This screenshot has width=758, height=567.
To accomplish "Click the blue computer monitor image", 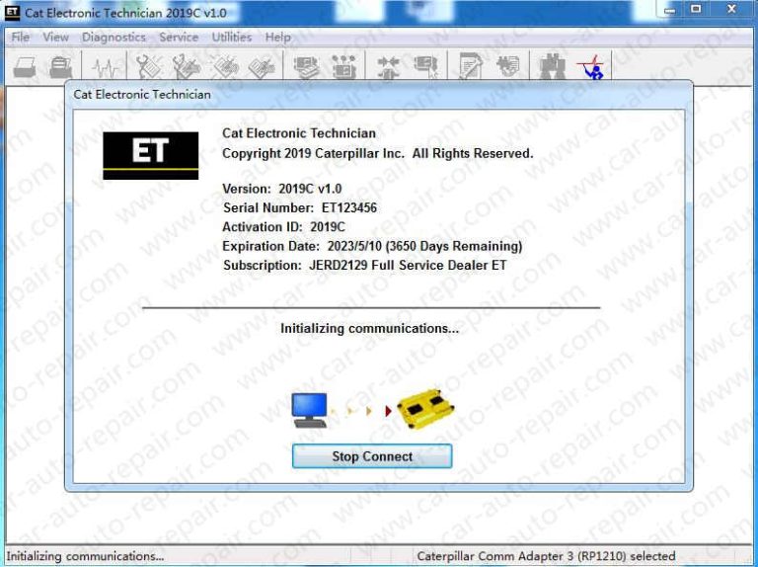I will 309,410.
